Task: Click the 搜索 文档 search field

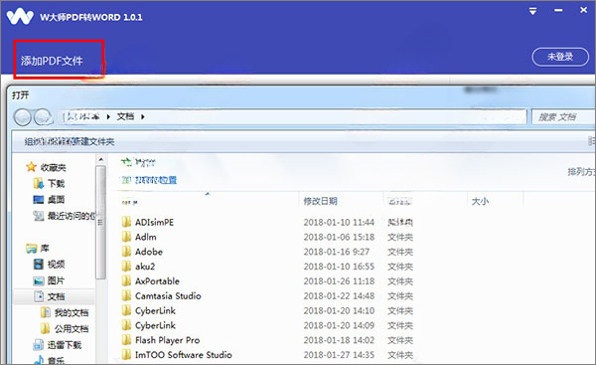Action: [x=563, y=116]
